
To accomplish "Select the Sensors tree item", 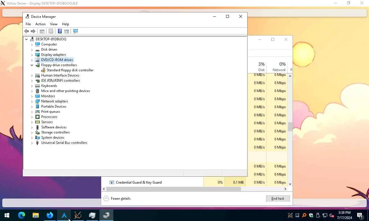I will 47,122.
